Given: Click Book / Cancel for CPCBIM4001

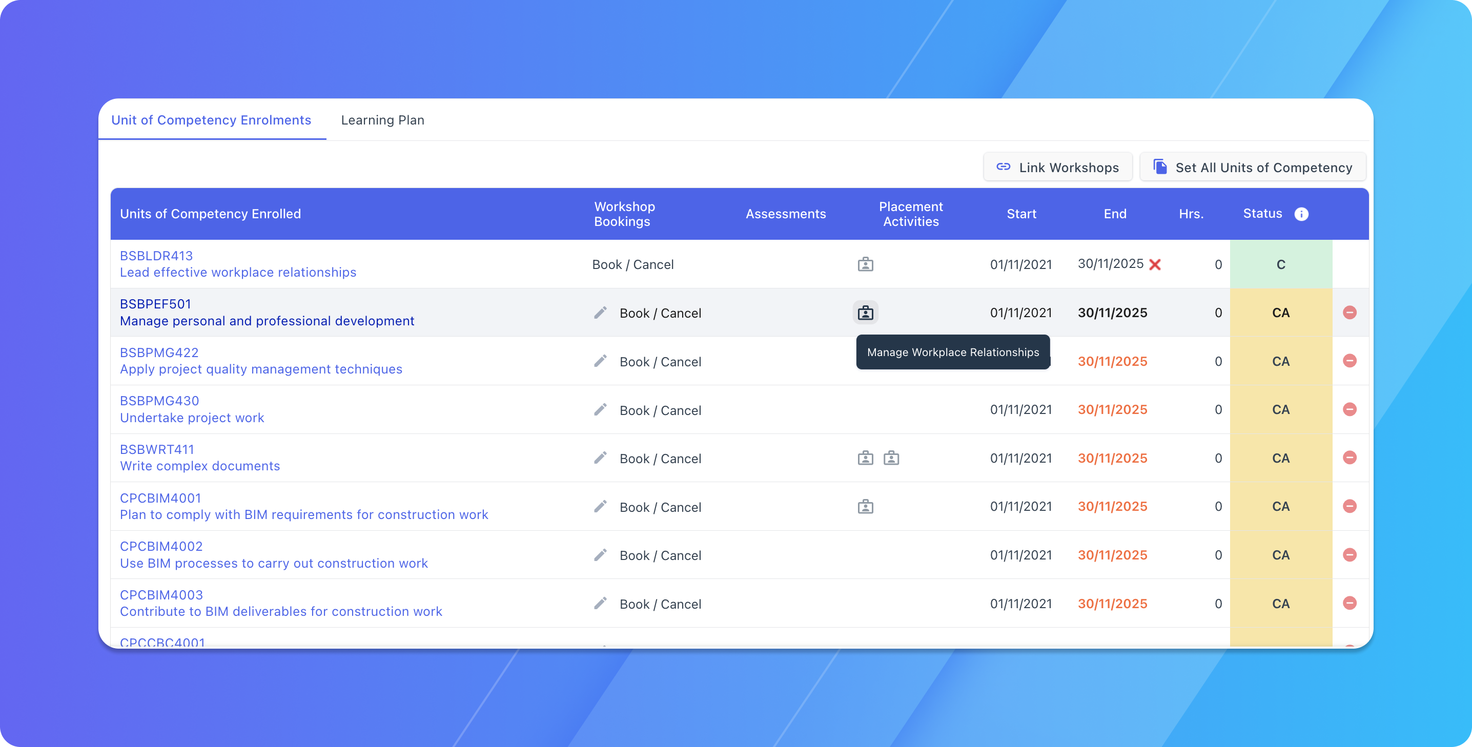Looking at the screenshot, I should (661, 507).
